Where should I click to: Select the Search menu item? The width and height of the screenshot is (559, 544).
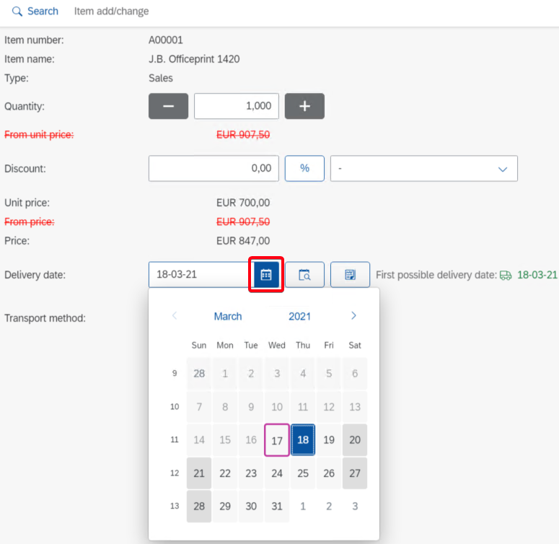tap(43, 12)
